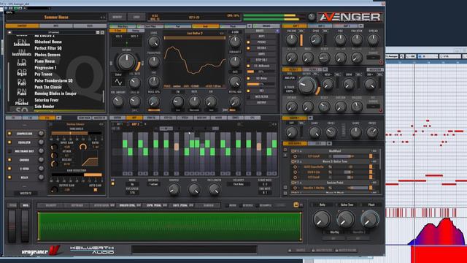
Task: Select the Oldschool House preset
Action: tap(48, 42)
